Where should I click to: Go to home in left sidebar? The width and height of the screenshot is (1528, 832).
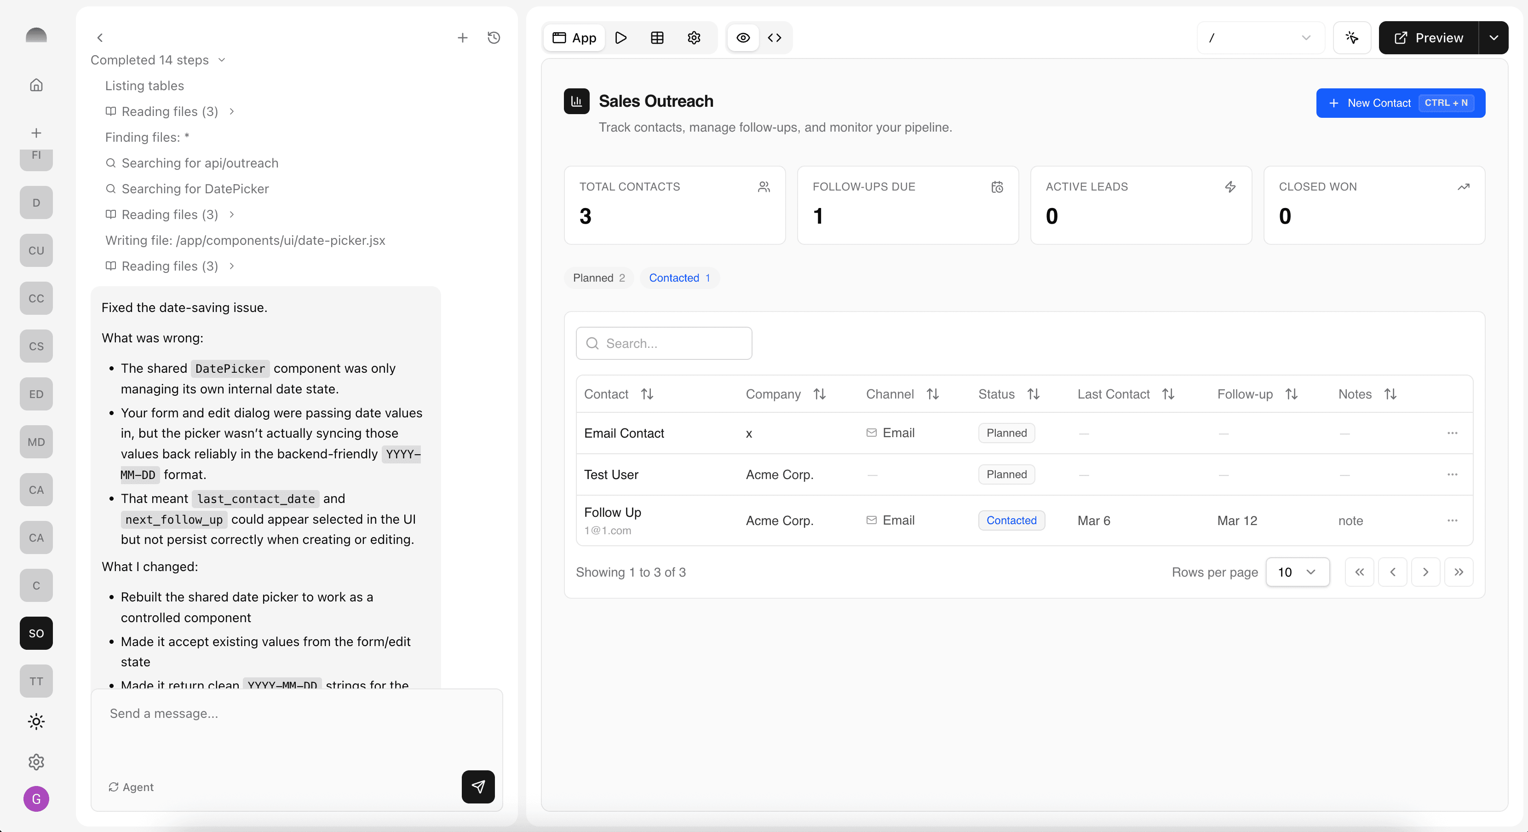tap(36, 85)
